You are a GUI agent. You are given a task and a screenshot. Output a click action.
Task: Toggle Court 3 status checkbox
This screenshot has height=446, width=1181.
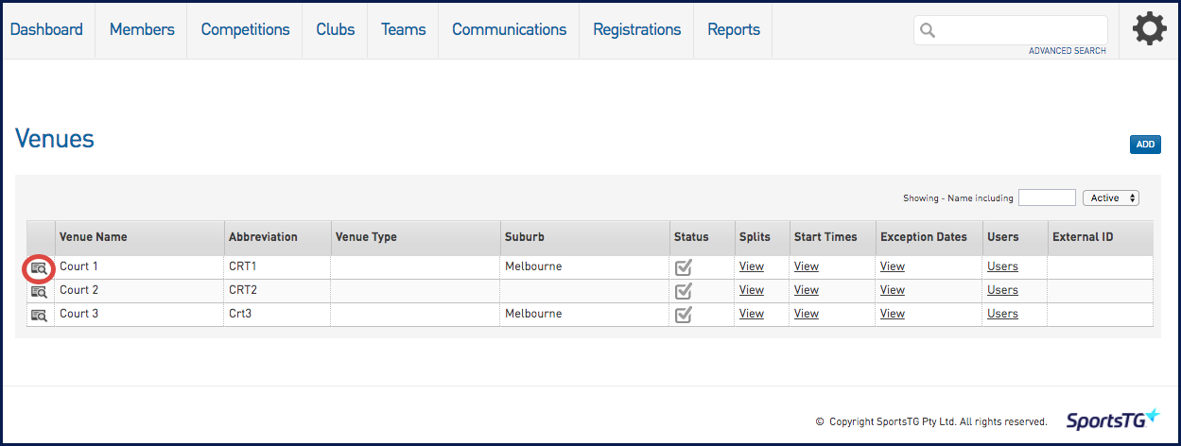pos(684,315)
